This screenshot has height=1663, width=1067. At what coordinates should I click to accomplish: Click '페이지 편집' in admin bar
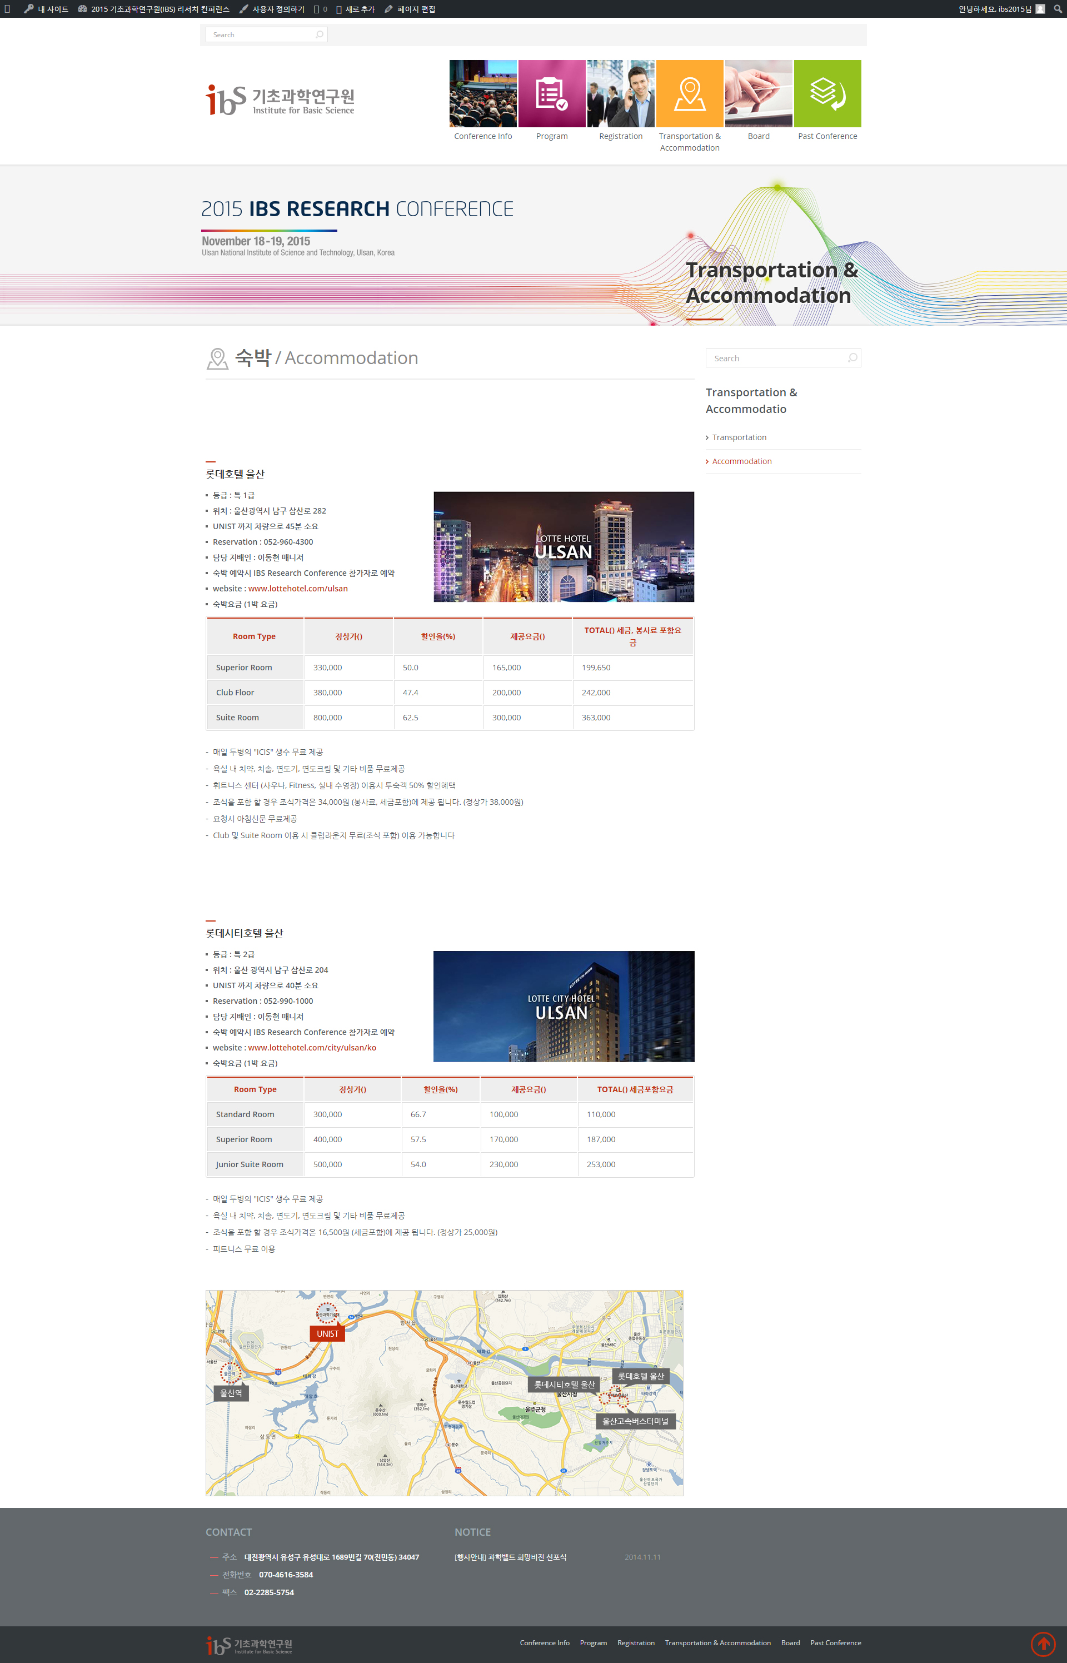coord(410,9)
